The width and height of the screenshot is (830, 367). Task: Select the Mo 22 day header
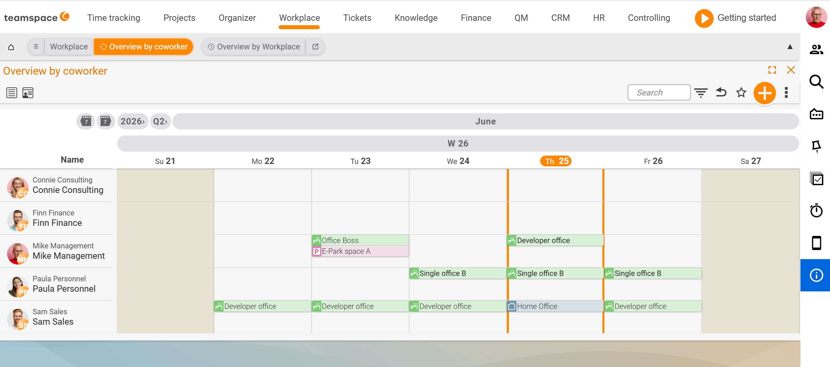coord(263,161)
